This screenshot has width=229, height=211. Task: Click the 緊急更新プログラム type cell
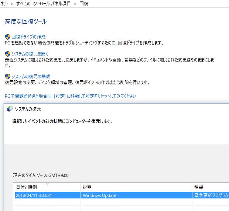coord(211,195)
